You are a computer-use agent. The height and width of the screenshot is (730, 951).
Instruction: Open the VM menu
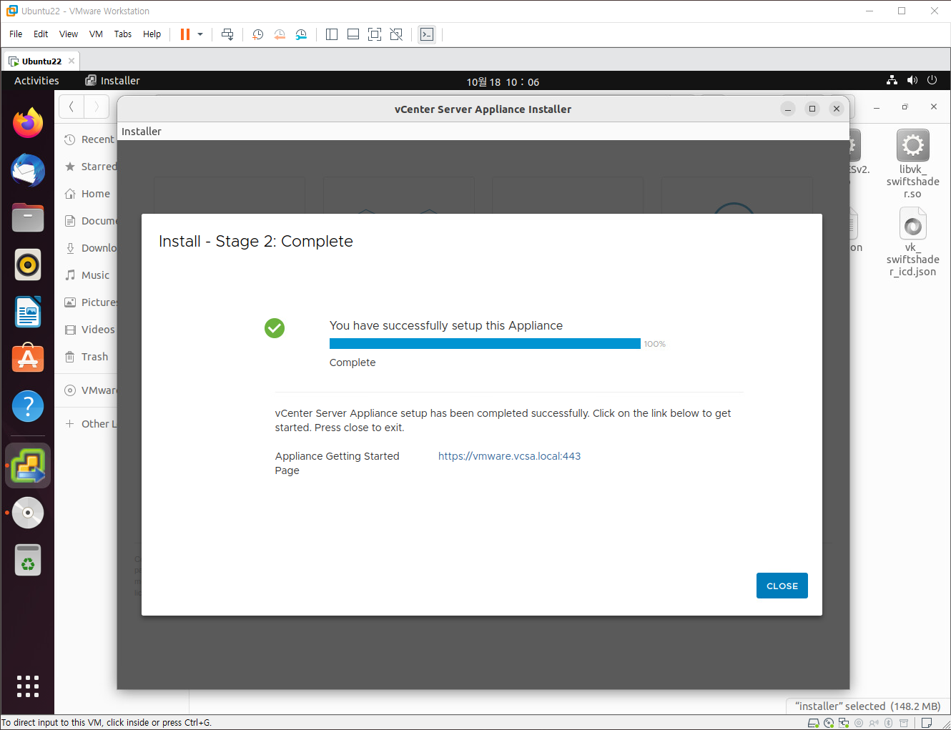click(x=96, y=34)
